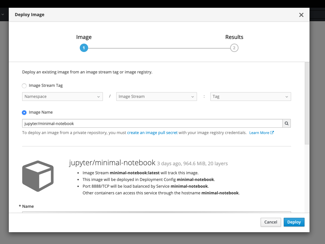Click the Deploy button
Viewport: 325px width, 244px height.
tap(294, 222)
